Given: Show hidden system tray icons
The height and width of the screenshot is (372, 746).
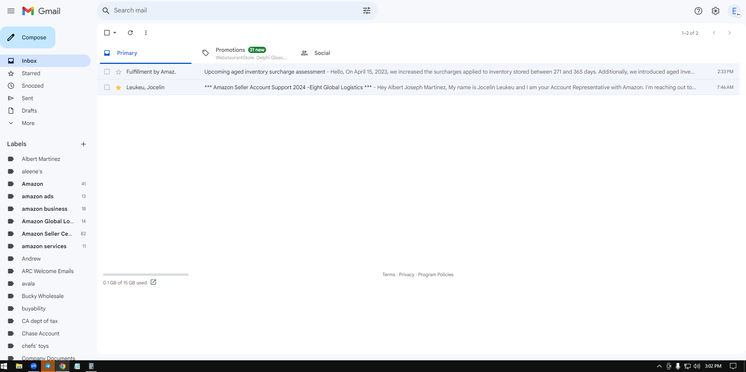Looking at the screenshot, I should coord(659,366).
